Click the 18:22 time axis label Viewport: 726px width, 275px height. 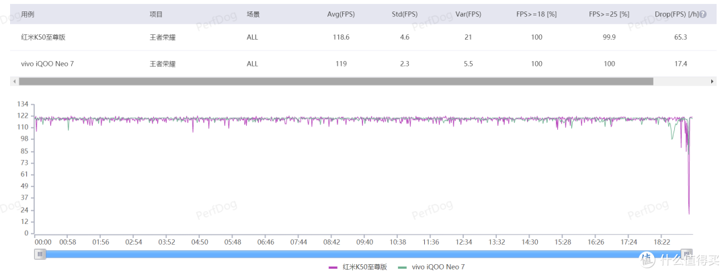[x=662, y=242]
